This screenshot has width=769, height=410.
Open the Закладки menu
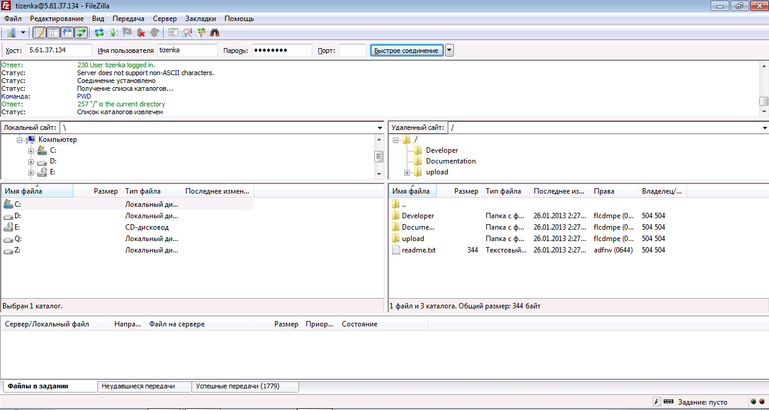click(200, 19)
